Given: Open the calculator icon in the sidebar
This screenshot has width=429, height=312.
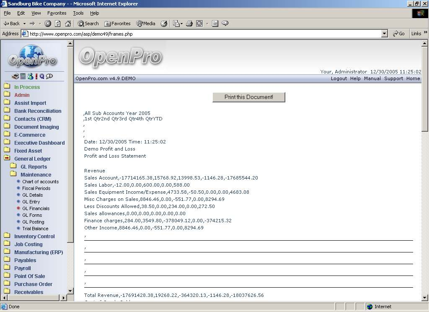Looking at the screenshot, I should click(x=23, y=76).
